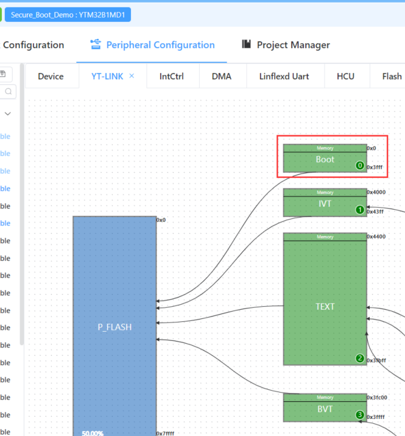Select the P_FLASH memory block
Image resolution: width=405 pixels, height=436 pixels.
[114, 327]
